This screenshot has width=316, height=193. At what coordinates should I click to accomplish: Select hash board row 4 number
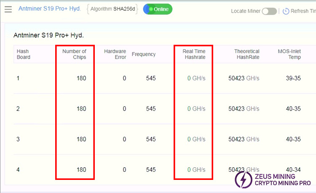pyautogui.click(x=18, y=170)
